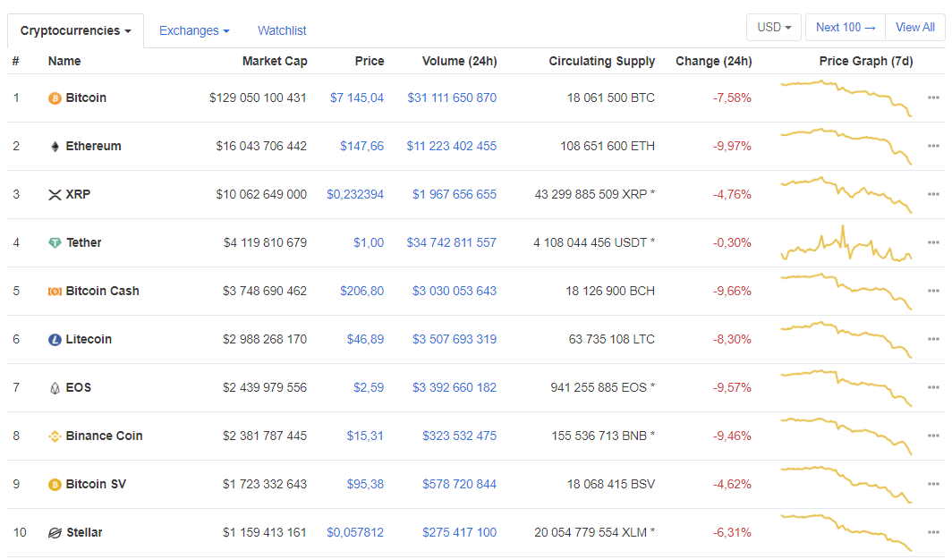This screenshot has height=559, width=952.
Task: Open the Bitcoin Cash name link
Action: [103, 291]
